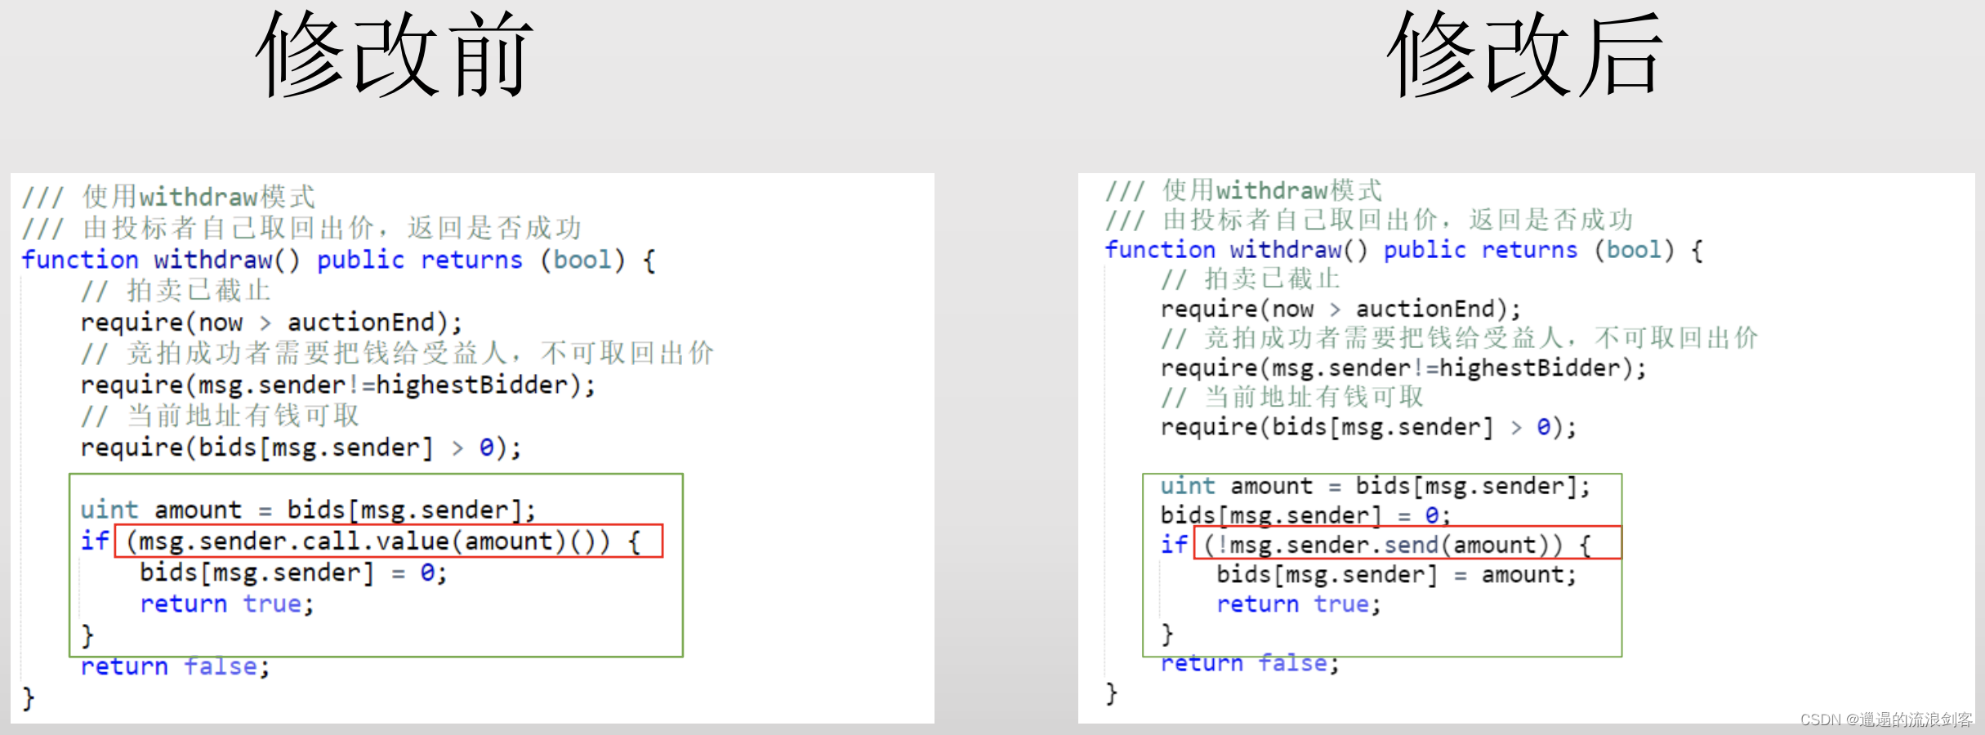Click 'require(now > auctionEnd);' in right panel
The height and width of the screenshot is (735, 1985).
tap(1340, 309)
